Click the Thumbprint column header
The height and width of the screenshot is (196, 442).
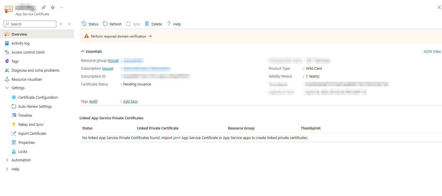tap(311, 128)
